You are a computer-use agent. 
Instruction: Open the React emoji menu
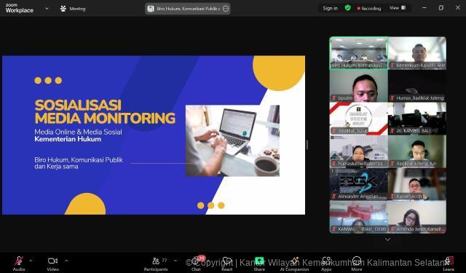tap(226, 261)
